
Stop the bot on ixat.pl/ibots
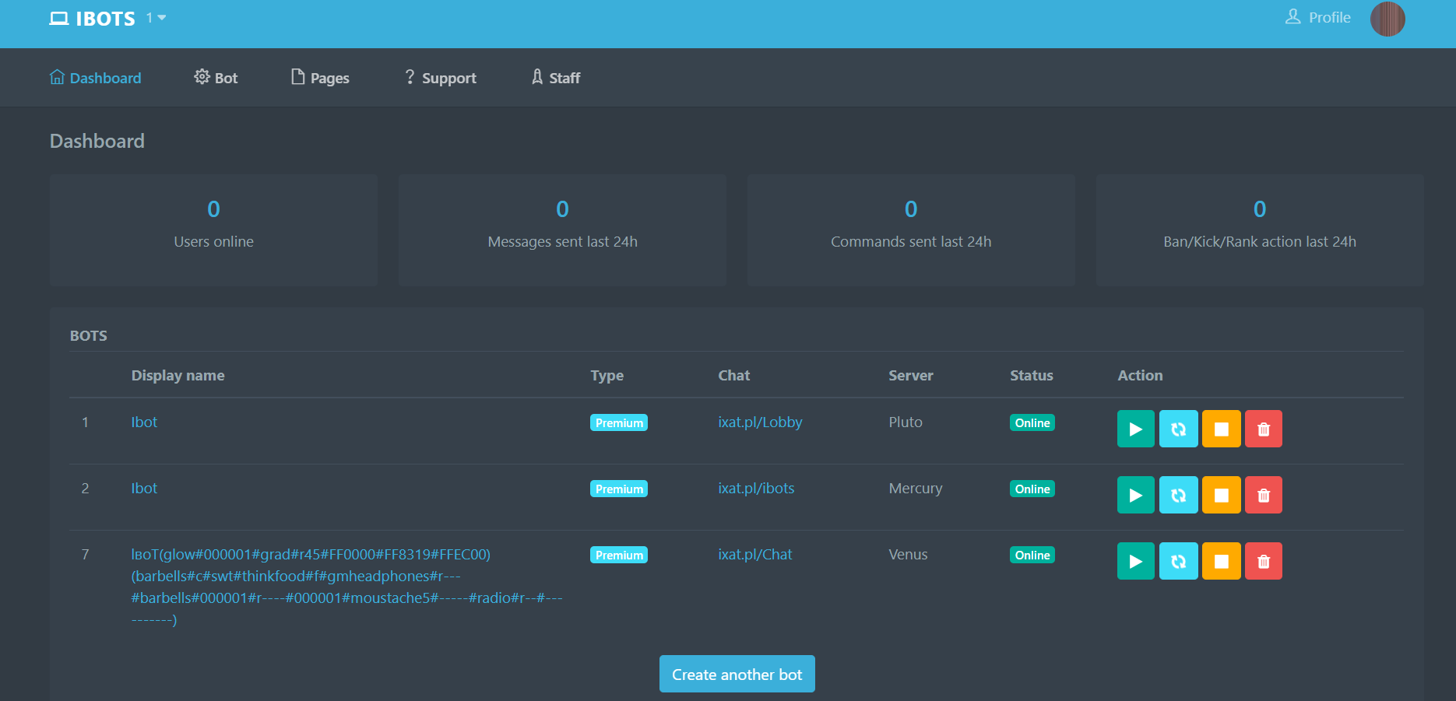(x=1221, y=495)
